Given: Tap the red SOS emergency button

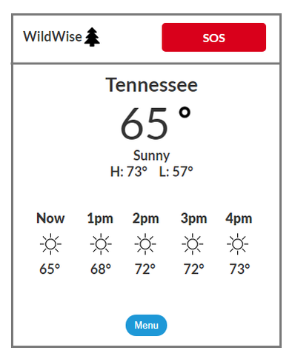Looking at the screenshot, I should [214, 37].
